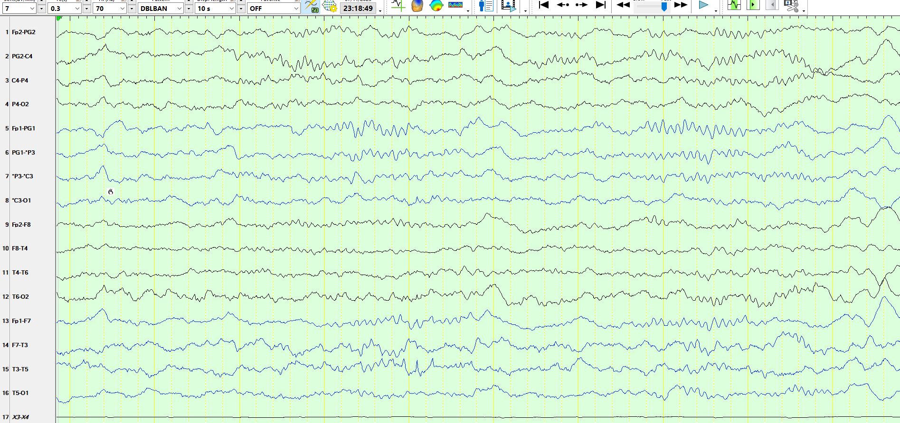
Task: Click the annotation marker on *C3-O1 trace
Action: coord(111,192)
